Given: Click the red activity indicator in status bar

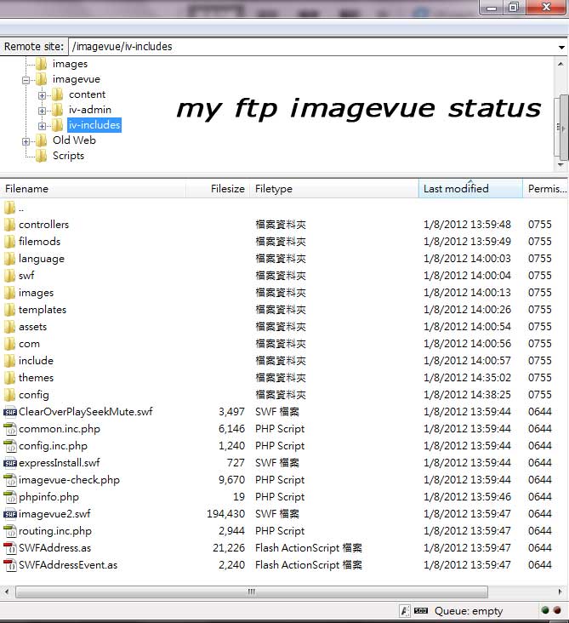Looking at the screenshot, I should click(x=557, y=610).
